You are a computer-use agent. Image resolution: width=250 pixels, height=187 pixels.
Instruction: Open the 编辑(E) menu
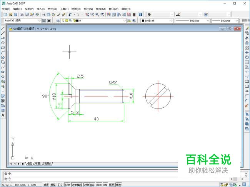click(17, 9)
